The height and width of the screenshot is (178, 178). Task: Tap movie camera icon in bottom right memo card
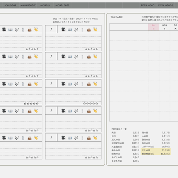click(x=63, y=138)
